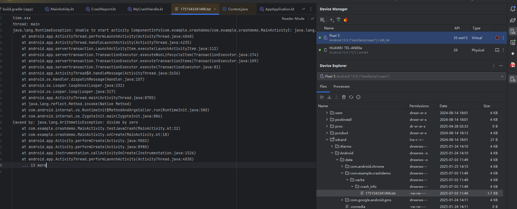
Task: Click the Size column header
Action: (x=487, y=106)
